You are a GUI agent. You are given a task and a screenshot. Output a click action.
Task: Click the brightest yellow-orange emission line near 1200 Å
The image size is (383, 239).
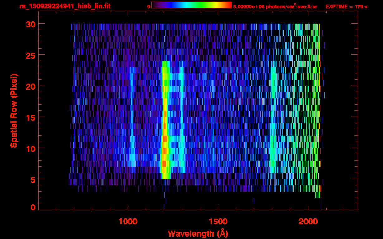pos(165,140)
